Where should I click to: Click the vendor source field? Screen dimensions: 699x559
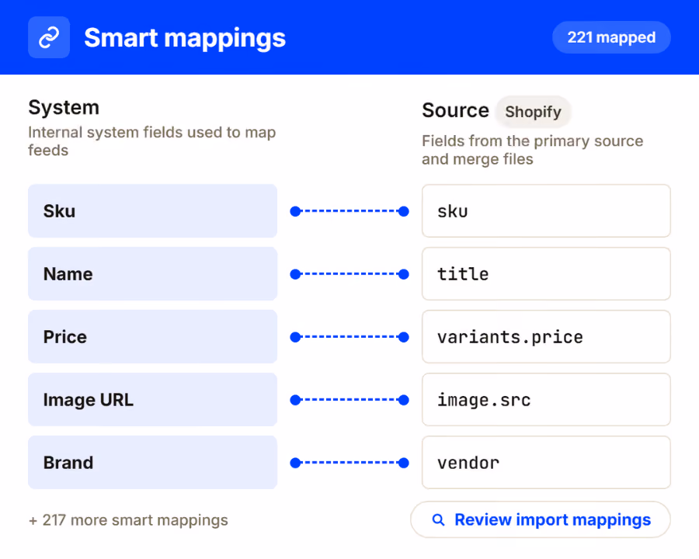pyautogui.click(x=546, y=462)
